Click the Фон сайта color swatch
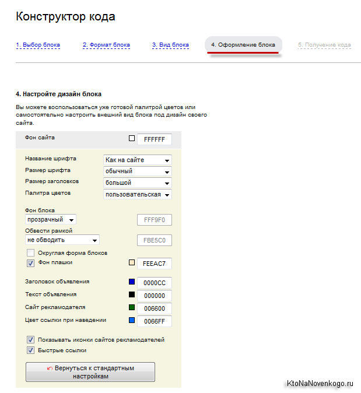 click(132, 138)
